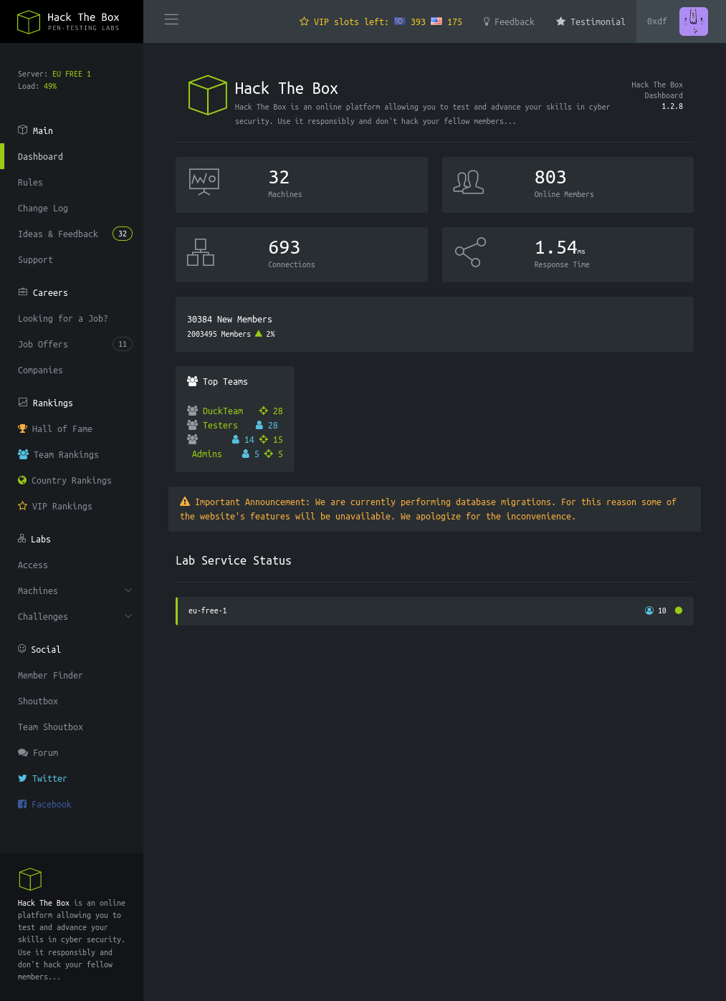Screen dimensions: 726x1001
Task: Open the Facebook icon link
Action: point(22,804)
